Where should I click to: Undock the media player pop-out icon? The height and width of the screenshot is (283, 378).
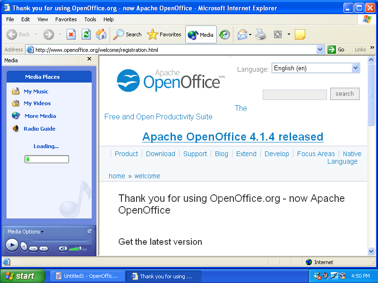pyautogui.click(x=89, y=231)
